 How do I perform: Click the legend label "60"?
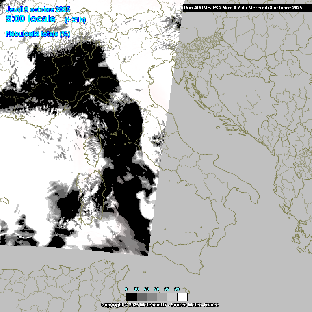pyautogui.click(x=146, y=289)
